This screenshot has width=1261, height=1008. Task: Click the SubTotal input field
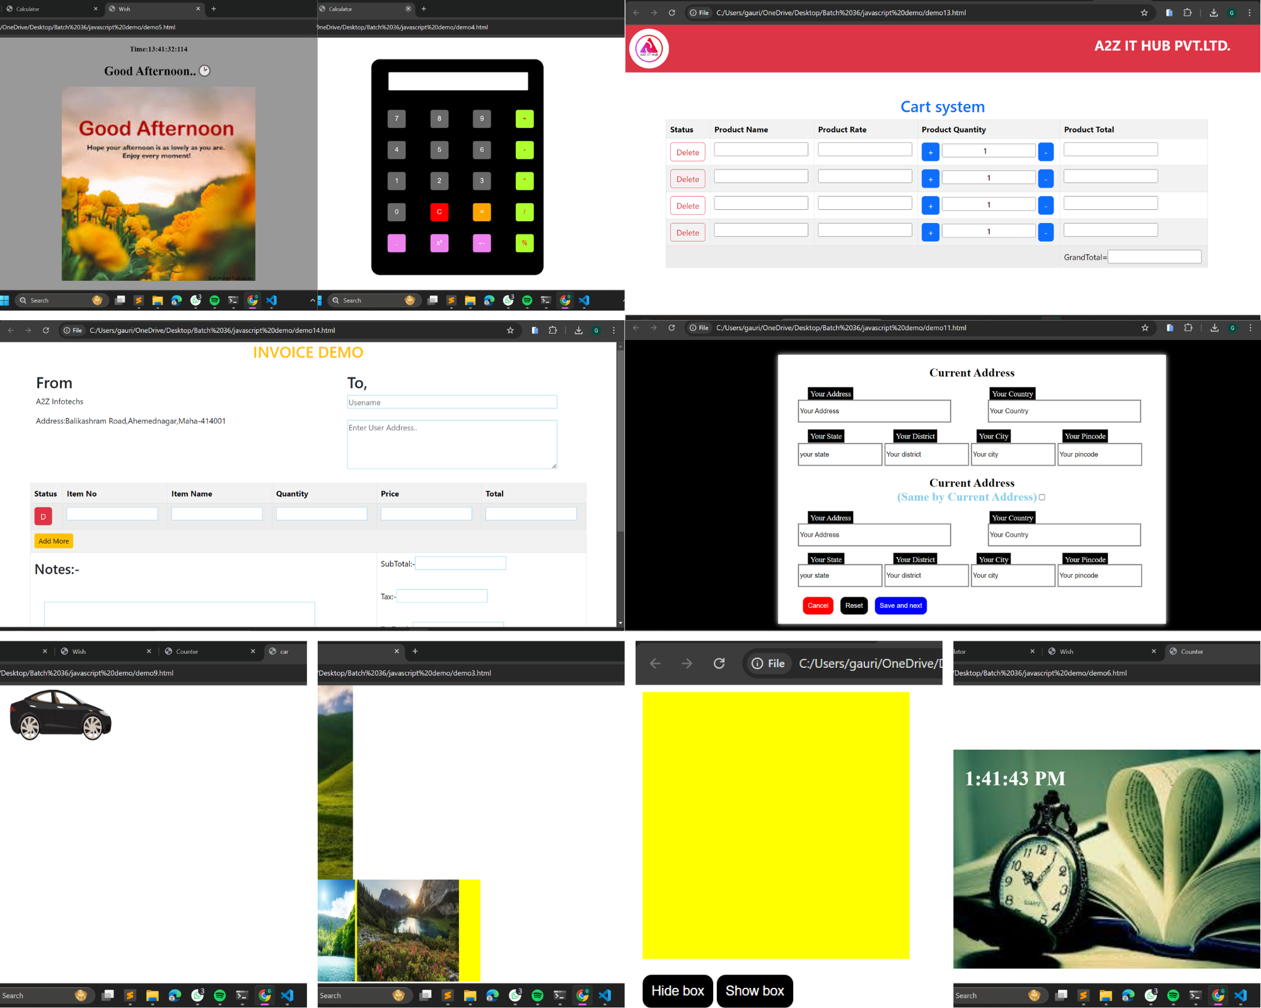460,563
